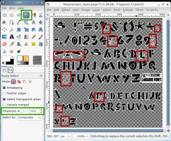Select the Alignment tool
171x141 pixels.
tap(4, 30)
